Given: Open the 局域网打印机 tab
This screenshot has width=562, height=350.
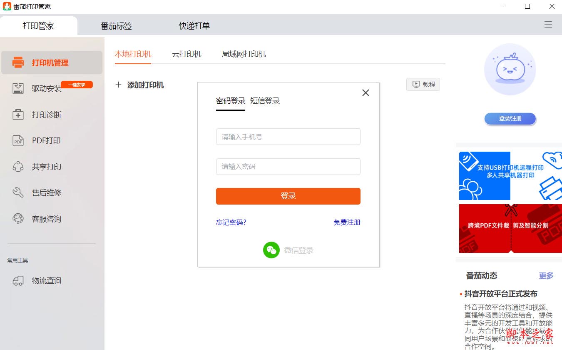Looking at the screenshot, I should 244,54.
